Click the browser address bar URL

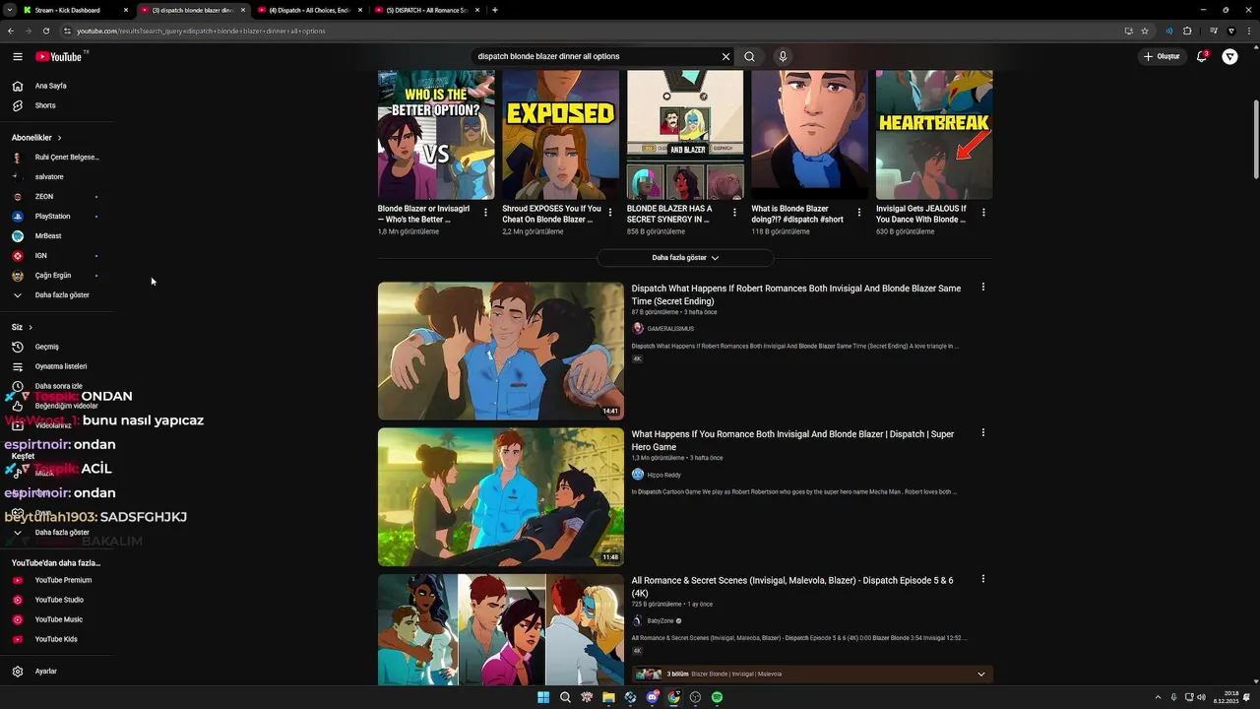click(201, 31)
